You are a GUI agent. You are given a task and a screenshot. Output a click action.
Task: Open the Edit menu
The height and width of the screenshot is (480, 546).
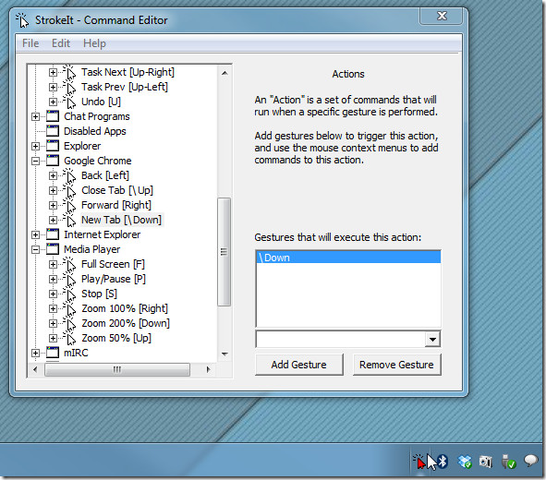pyautogui.click(x=61, y=43)
